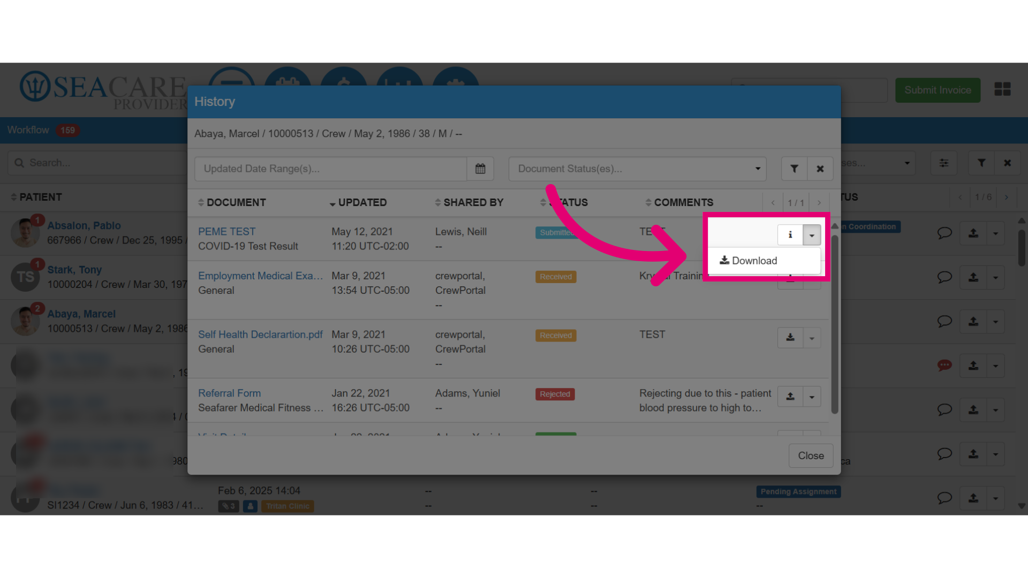Click filter icon in background toolbar
The width and height of the screenshot is (1028, 578).
(x=981, y=163)
